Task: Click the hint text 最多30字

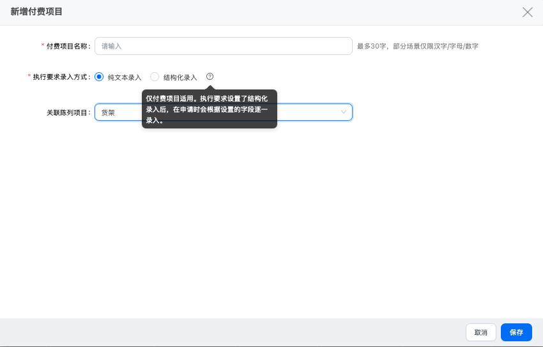Action: (x=371, y=47)
